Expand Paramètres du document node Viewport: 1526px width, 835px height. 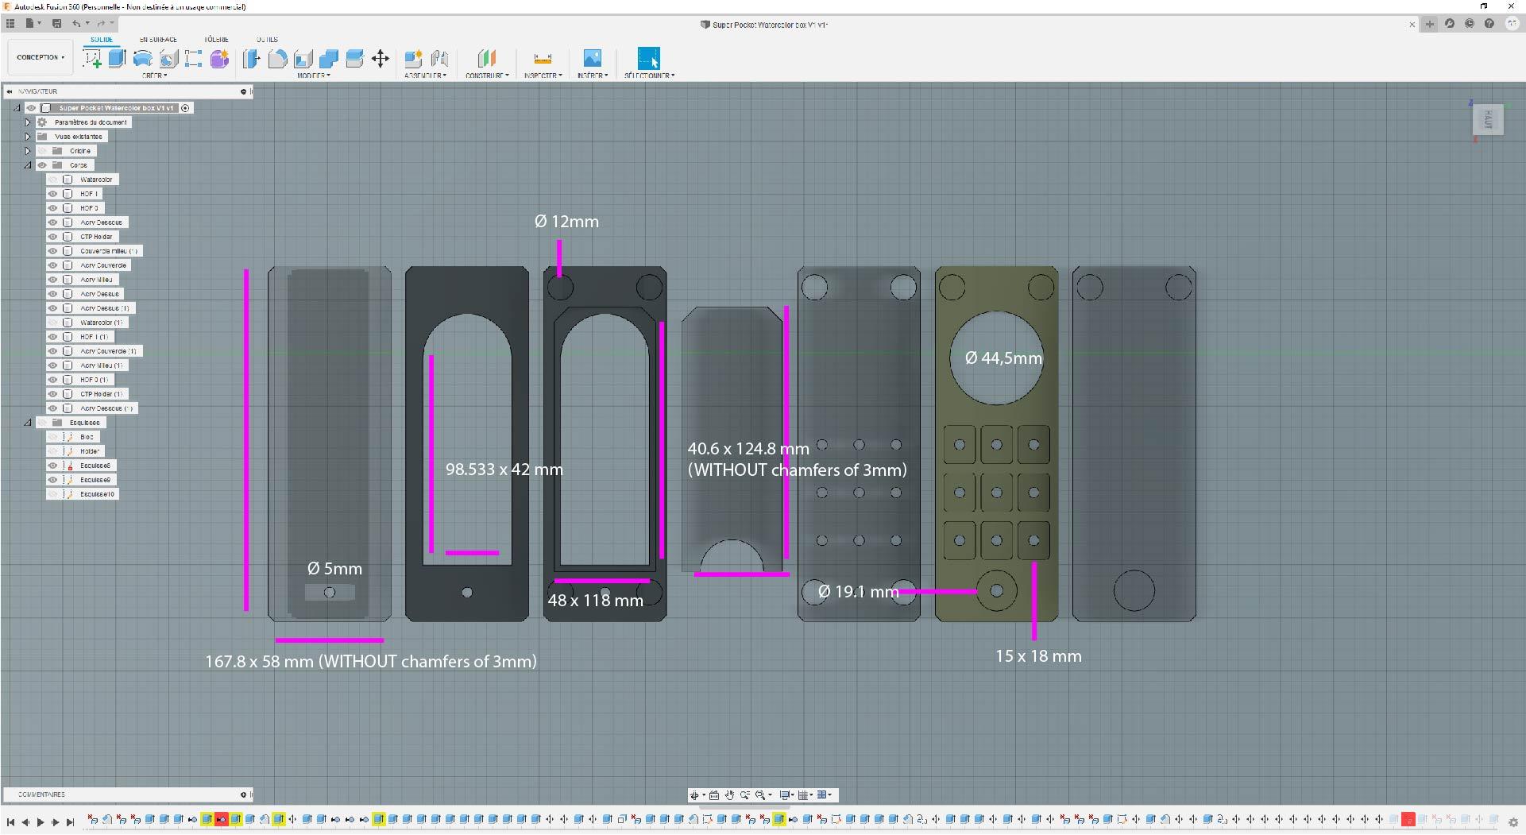[x=27, y=122]
